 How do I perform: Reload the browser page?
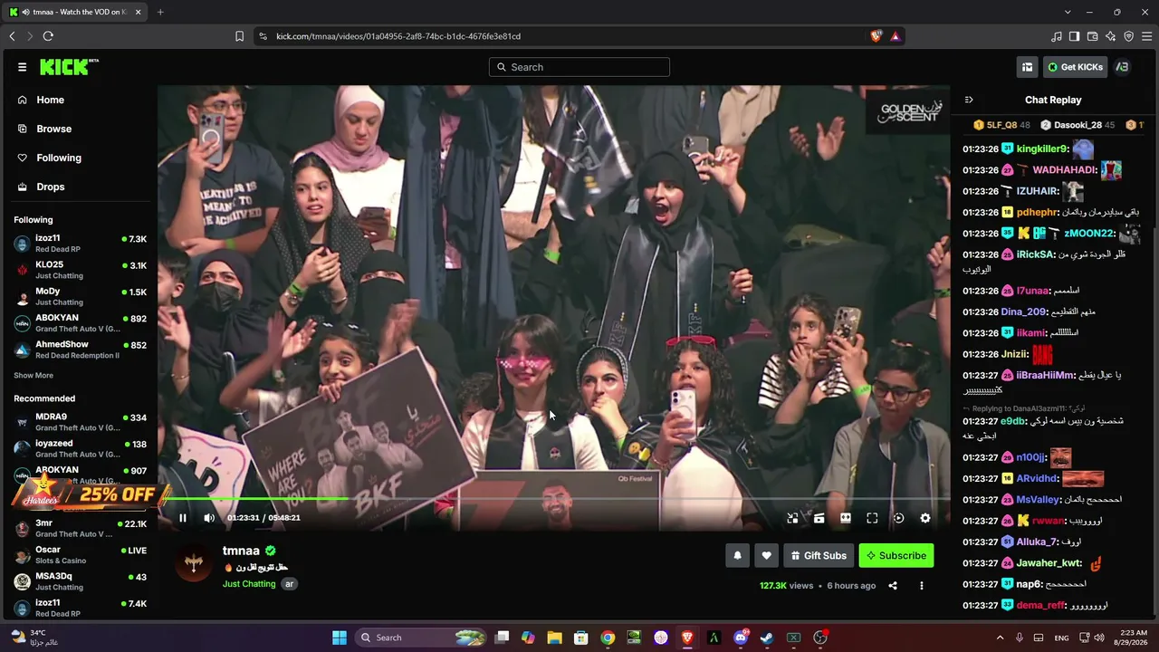coord(48,36)
